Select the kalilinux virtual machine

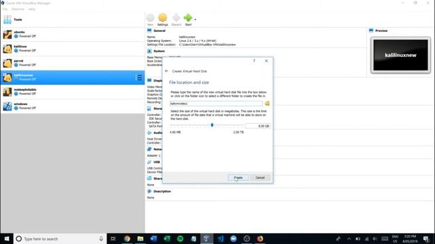pos(72,49)
